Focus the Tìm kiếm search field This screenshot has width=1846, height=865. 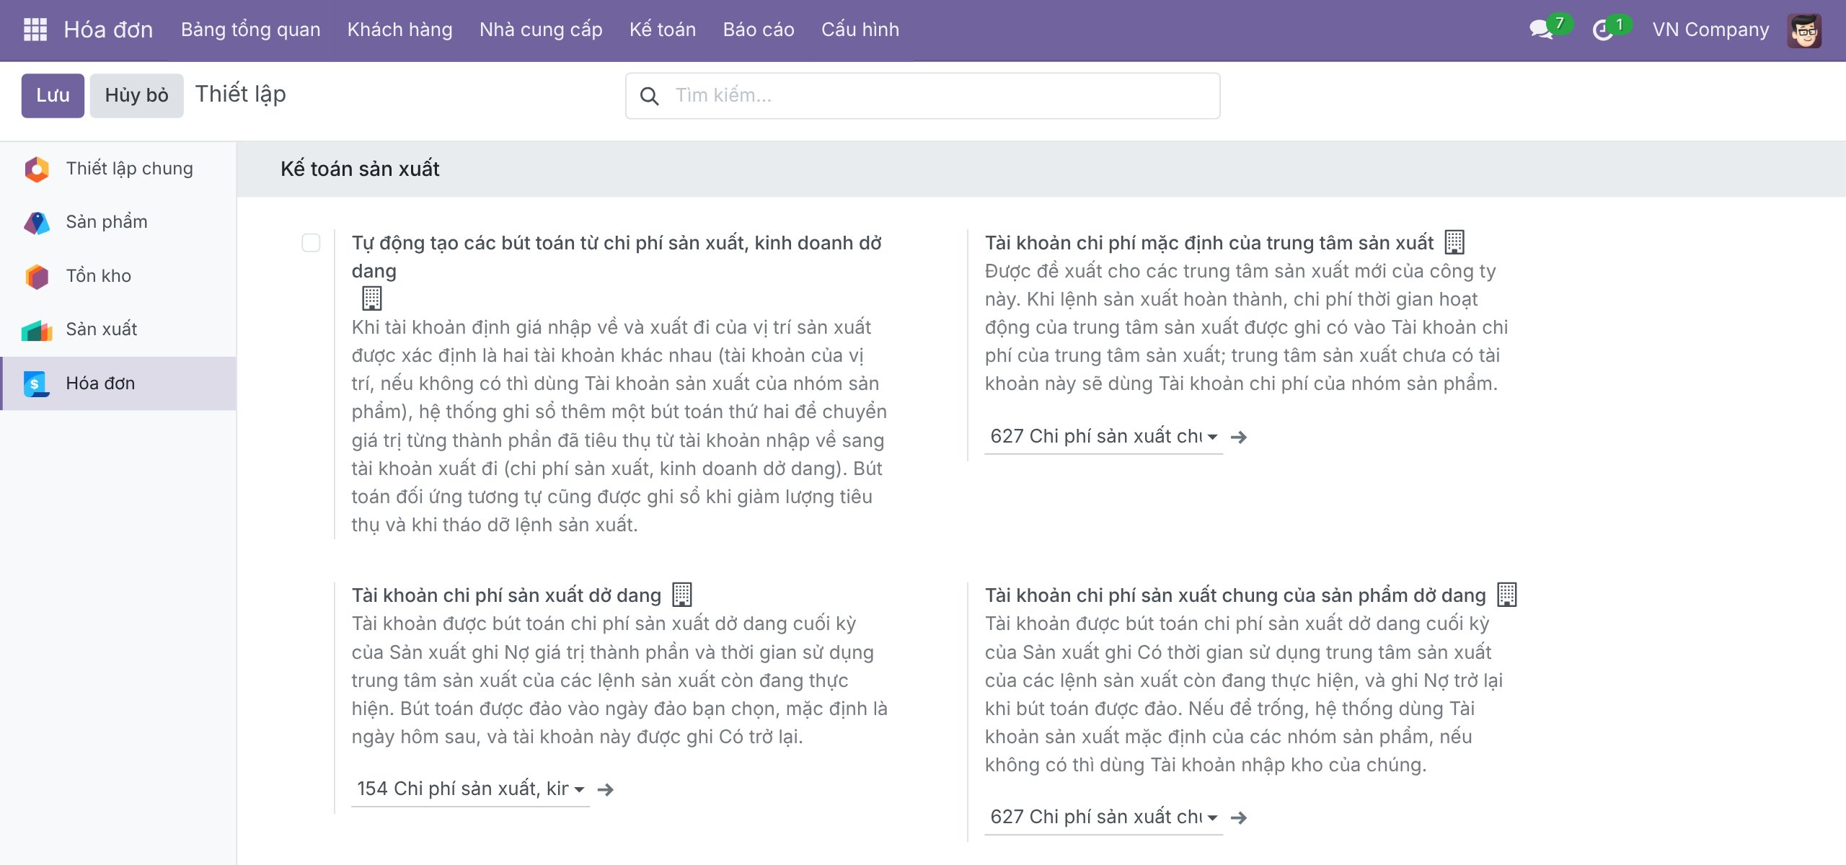click(x=922, y=95)
